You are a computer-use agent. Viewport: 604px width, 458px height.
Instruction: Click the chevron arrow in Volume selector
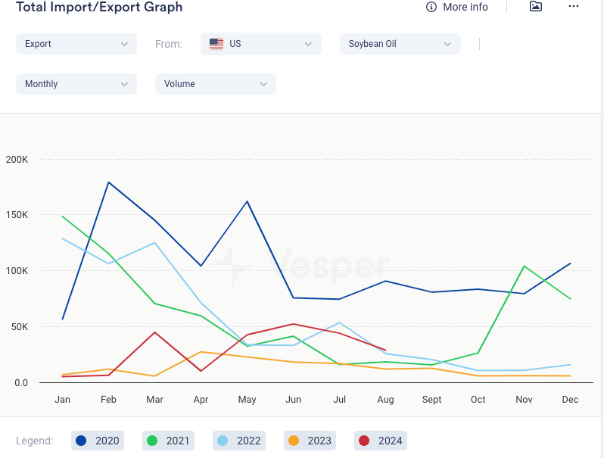point(263,84)
